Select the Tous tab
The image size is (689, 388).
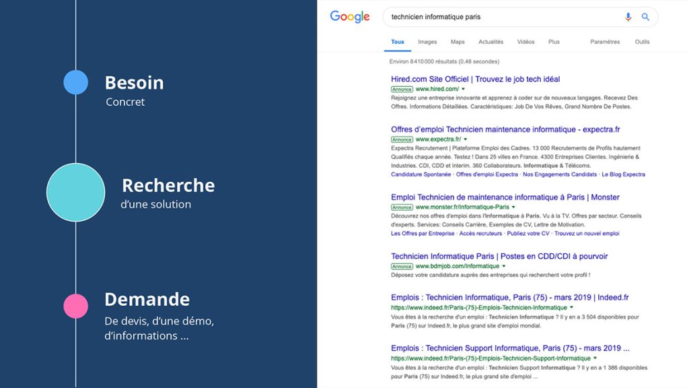click(x=397, y=42)
